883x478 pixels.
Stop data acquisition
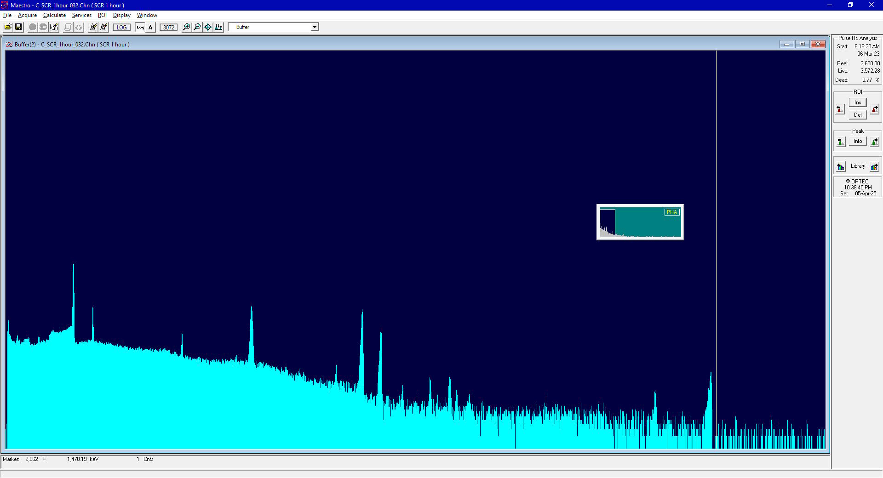43,27
